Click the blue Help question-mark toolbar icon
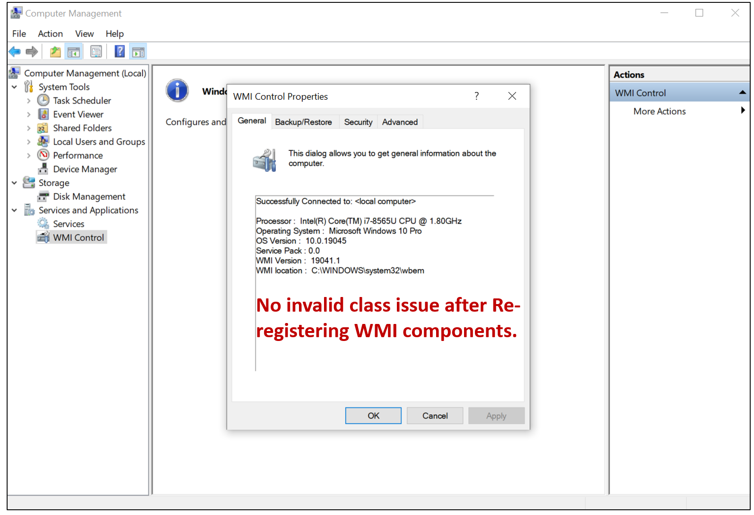 120,52
